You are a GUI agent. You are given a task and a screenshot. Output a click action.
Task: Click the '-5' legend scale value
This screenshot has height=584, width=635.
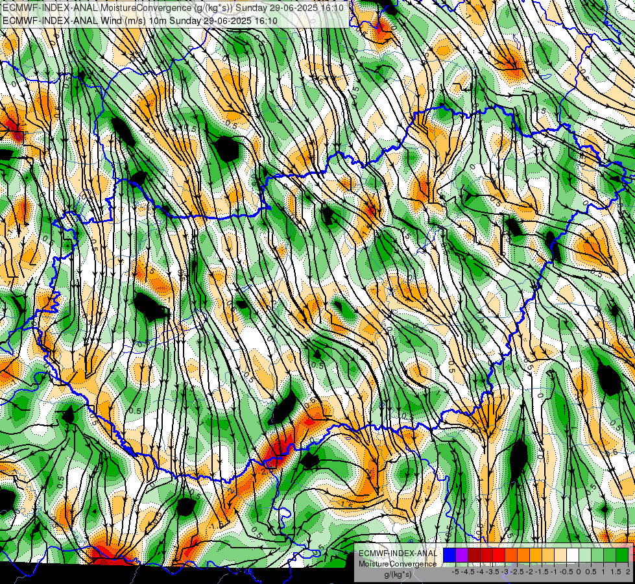(455, 572)
